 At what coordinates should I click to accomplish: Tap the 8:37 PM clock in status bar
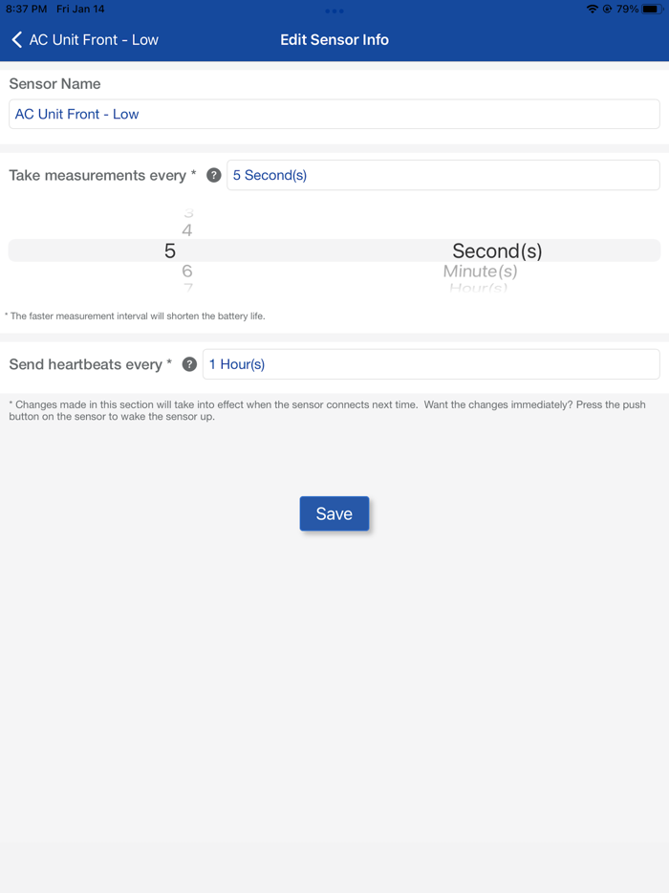tap(27, 9)
